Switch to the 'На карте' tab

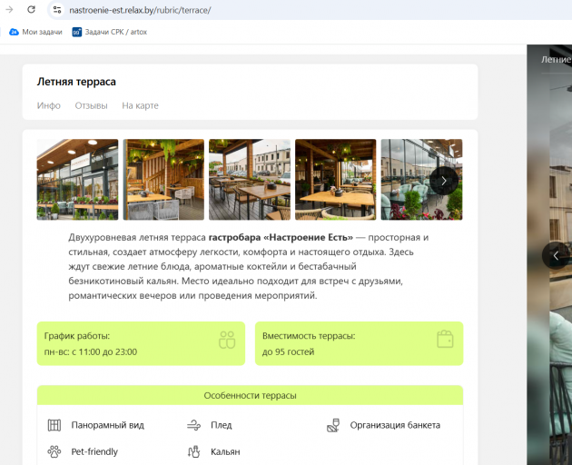coord(140,105)
